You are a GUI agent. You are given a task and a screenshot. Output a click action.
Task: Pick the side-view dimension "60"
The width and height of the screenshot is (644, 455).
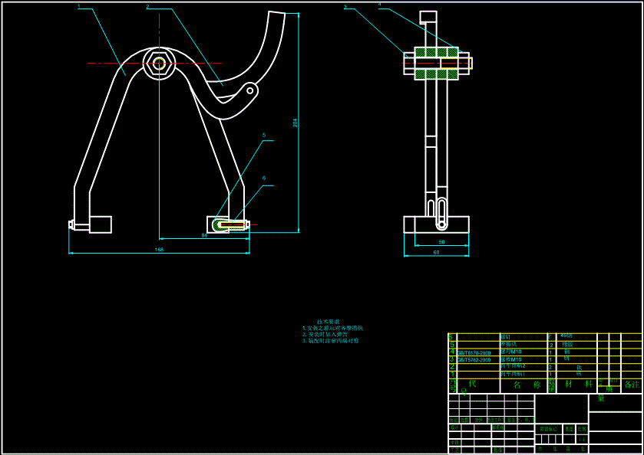(x=436, y=253)
